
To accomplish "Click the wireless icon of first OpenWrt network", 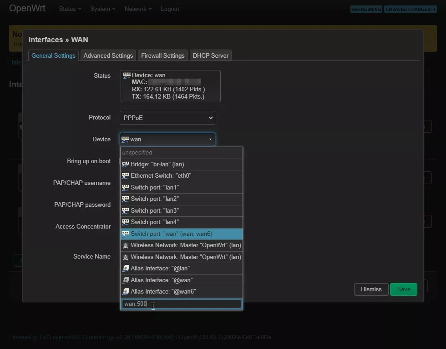I will coord(126,245).
